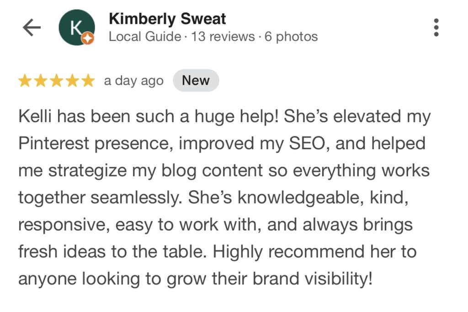This screenshot has height=312, width=468.
Task: Click the first yellow rating star
Action: [24, 82]
